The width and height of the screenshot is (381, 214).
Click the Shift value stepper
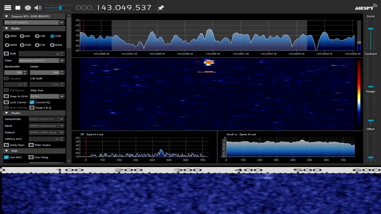pyautogui.click(x=62, y=54)
